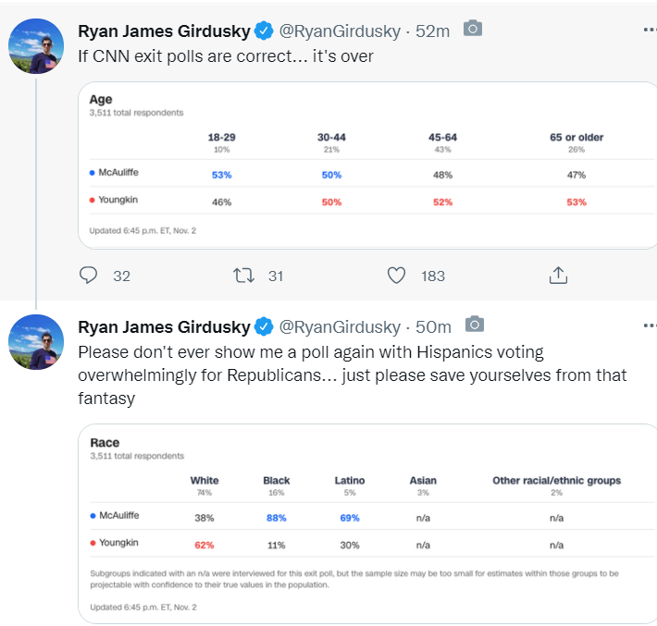The width and height of the screenshot is (657, 626).
Task: Like the tweet with 183 likes
Action: coord(396,276)
